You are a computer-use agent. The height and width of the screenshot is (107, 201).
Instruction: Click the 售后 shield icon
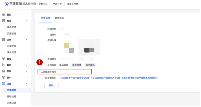4,58
